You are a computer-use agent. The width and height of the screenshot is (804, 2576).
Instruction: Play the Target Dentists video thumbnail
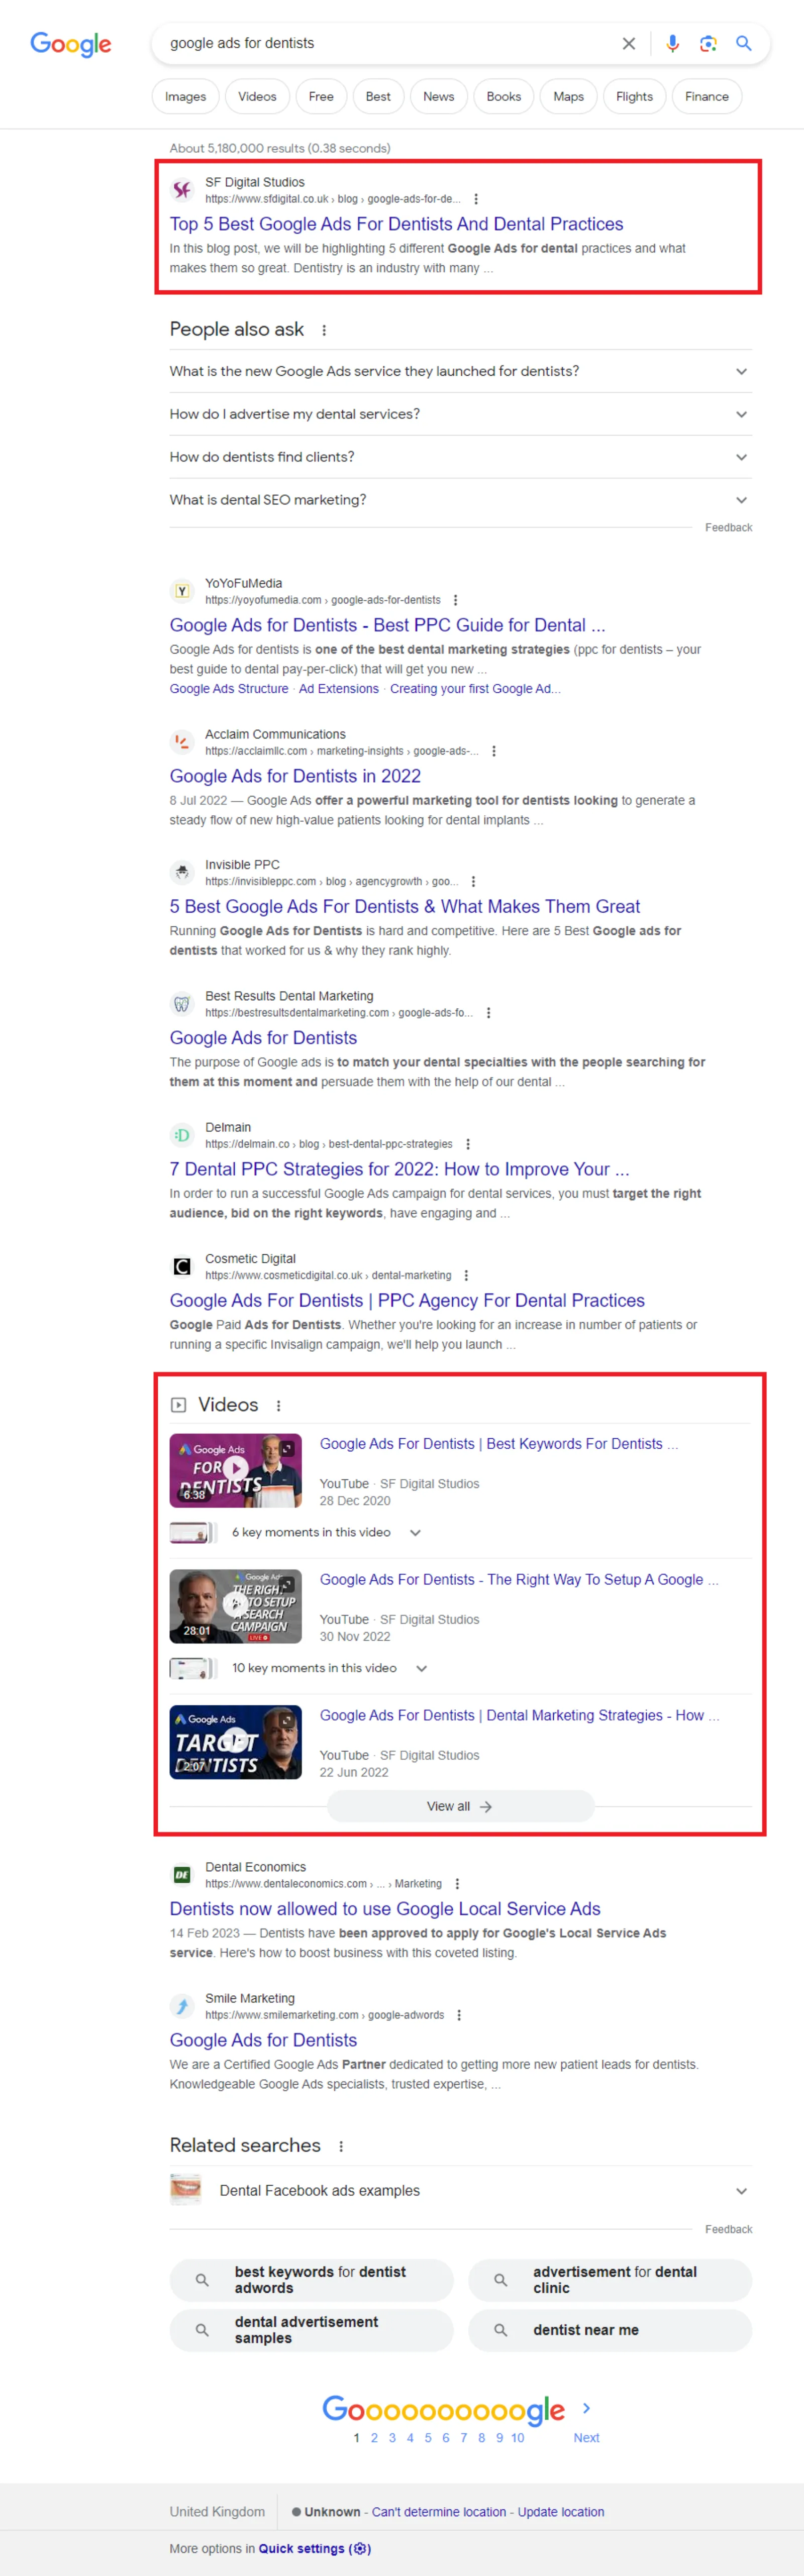point(235,1742)
